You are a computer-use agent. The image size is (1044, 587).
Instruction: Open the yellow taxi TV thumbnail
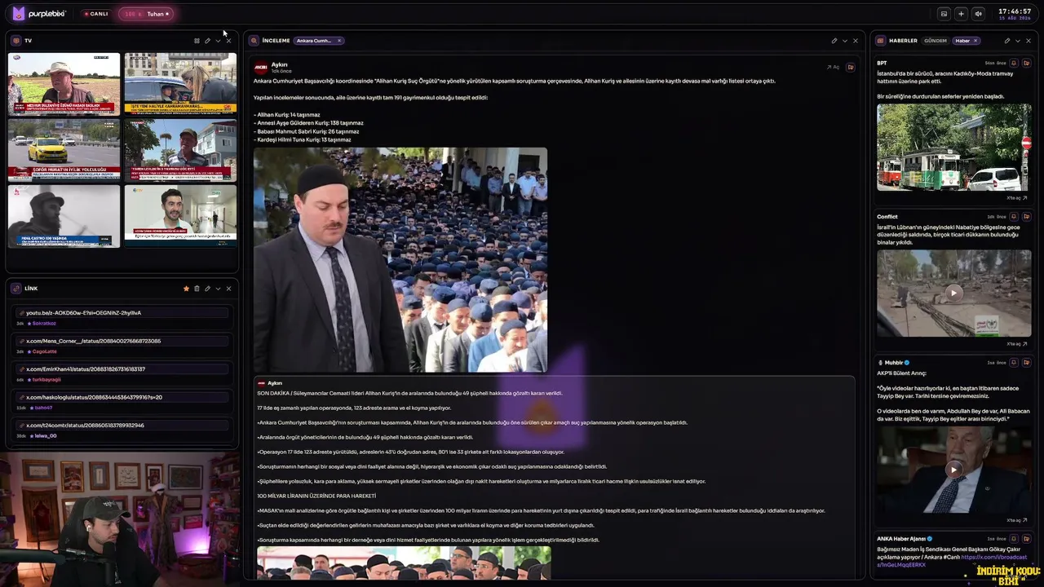(x=64, y=150)
